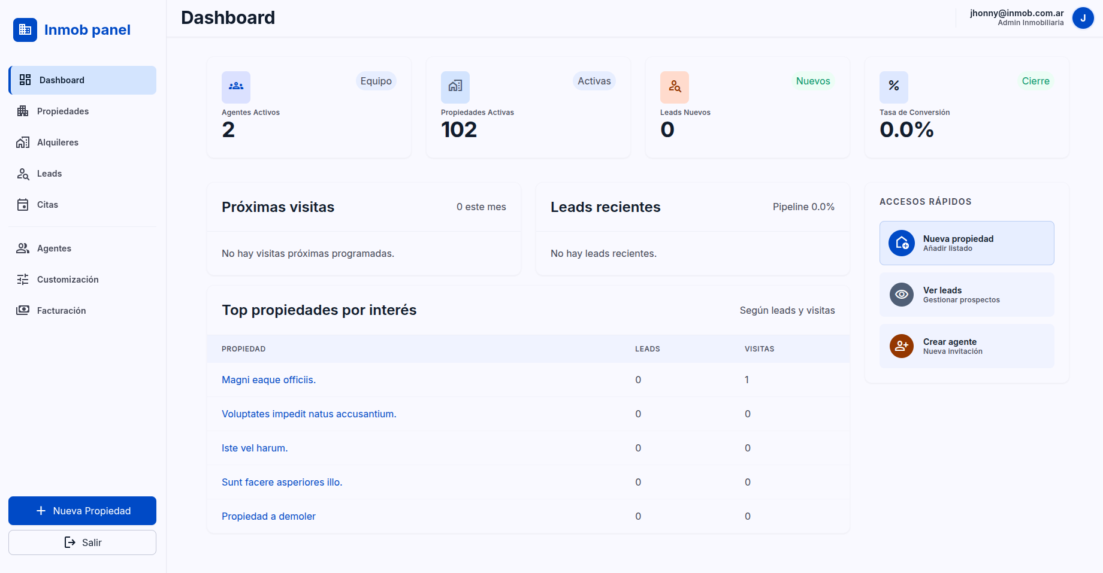1103x573 pixels.
Task: Click the Ver leads eye icon
Action: pos(902,295)
